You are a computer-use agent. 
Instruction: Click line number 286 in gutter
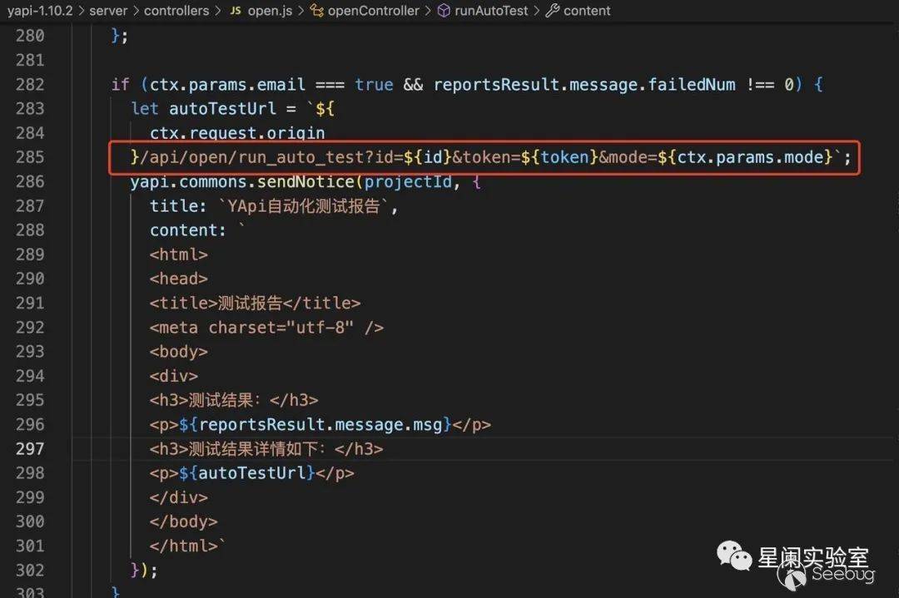point(30,181)
